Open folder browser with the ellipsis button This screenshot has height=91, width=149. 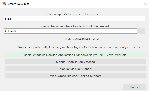click(141, 31)
